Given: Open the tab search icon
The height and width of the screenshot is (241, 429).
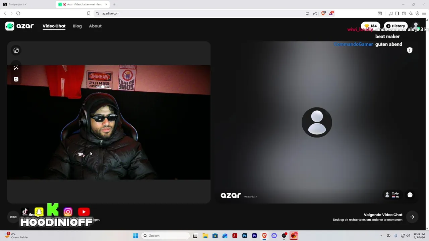Looking at the screenshot, I should [x=380, y=13].
